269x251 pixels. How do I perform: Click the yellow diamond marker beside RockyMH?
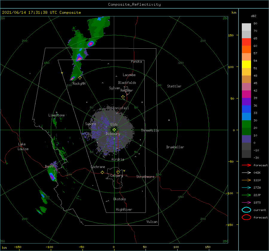[x=80, y=78]
